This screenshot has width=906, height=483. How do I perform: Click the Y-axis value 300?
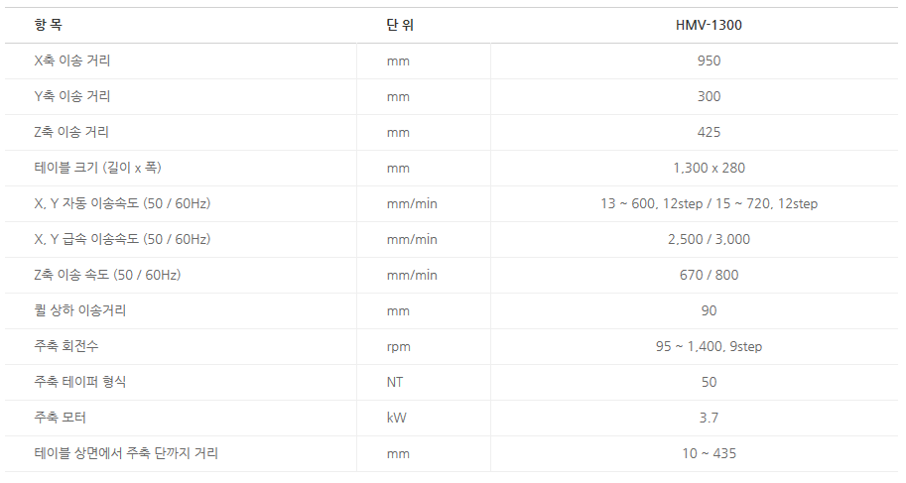[709, 96]
